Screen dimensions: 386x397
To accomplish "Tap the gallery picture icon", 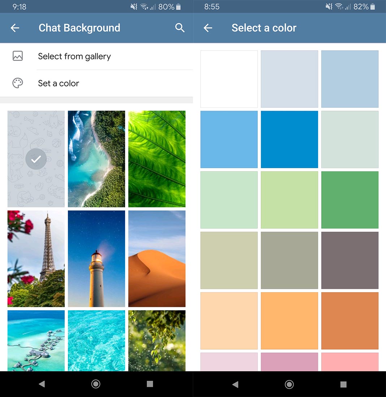I will (18, 56).
